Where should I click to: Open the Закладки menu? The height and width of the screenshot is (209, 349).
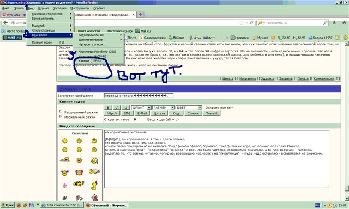[x=59, y=8]
